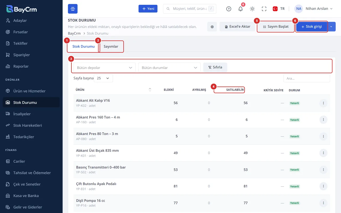This screenshot has height=213, width=341.
Task: Open the Bütün durumlar status dropdown
Action: tap(169, 68)
